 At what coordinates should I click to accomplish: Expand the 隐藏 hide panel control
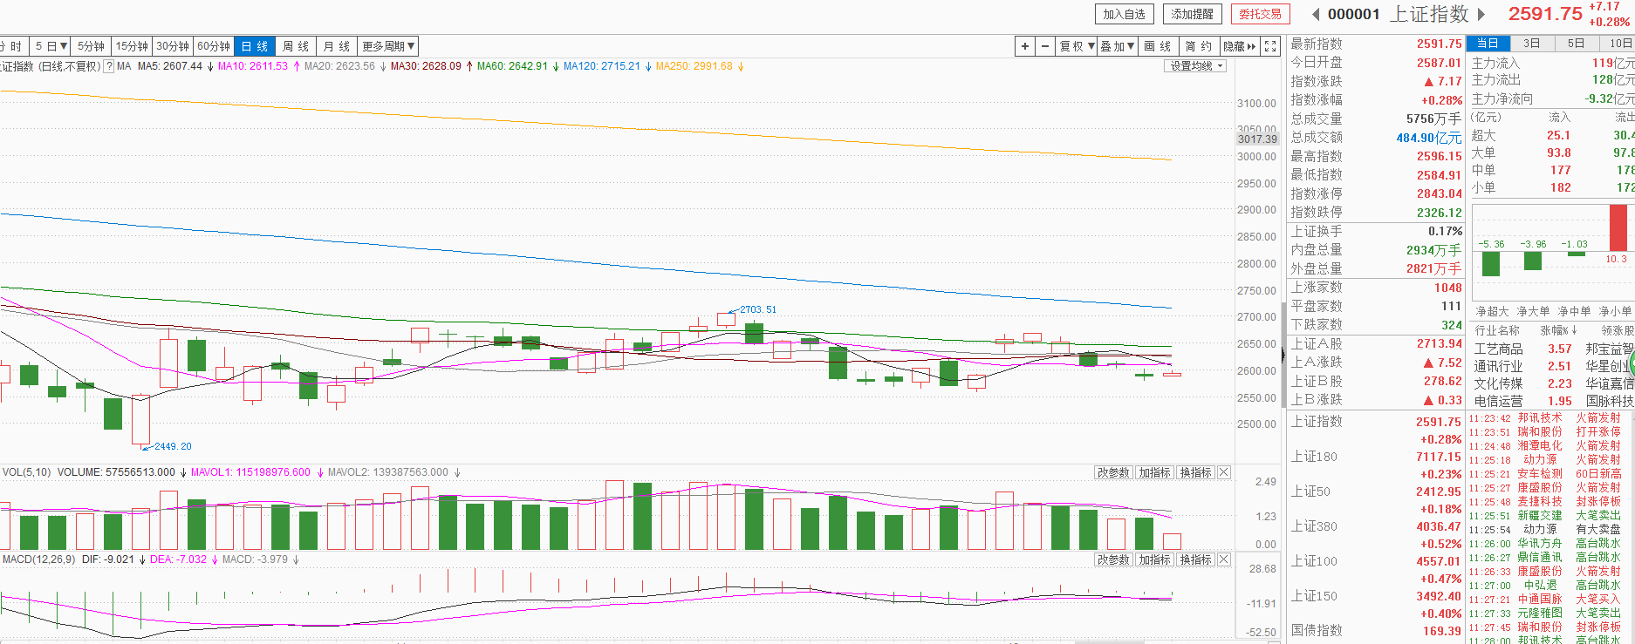tap(1240, 46)
